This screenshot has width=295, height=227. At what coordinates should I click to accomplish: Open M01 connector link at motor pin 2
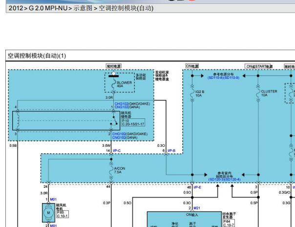coord(53,226)
